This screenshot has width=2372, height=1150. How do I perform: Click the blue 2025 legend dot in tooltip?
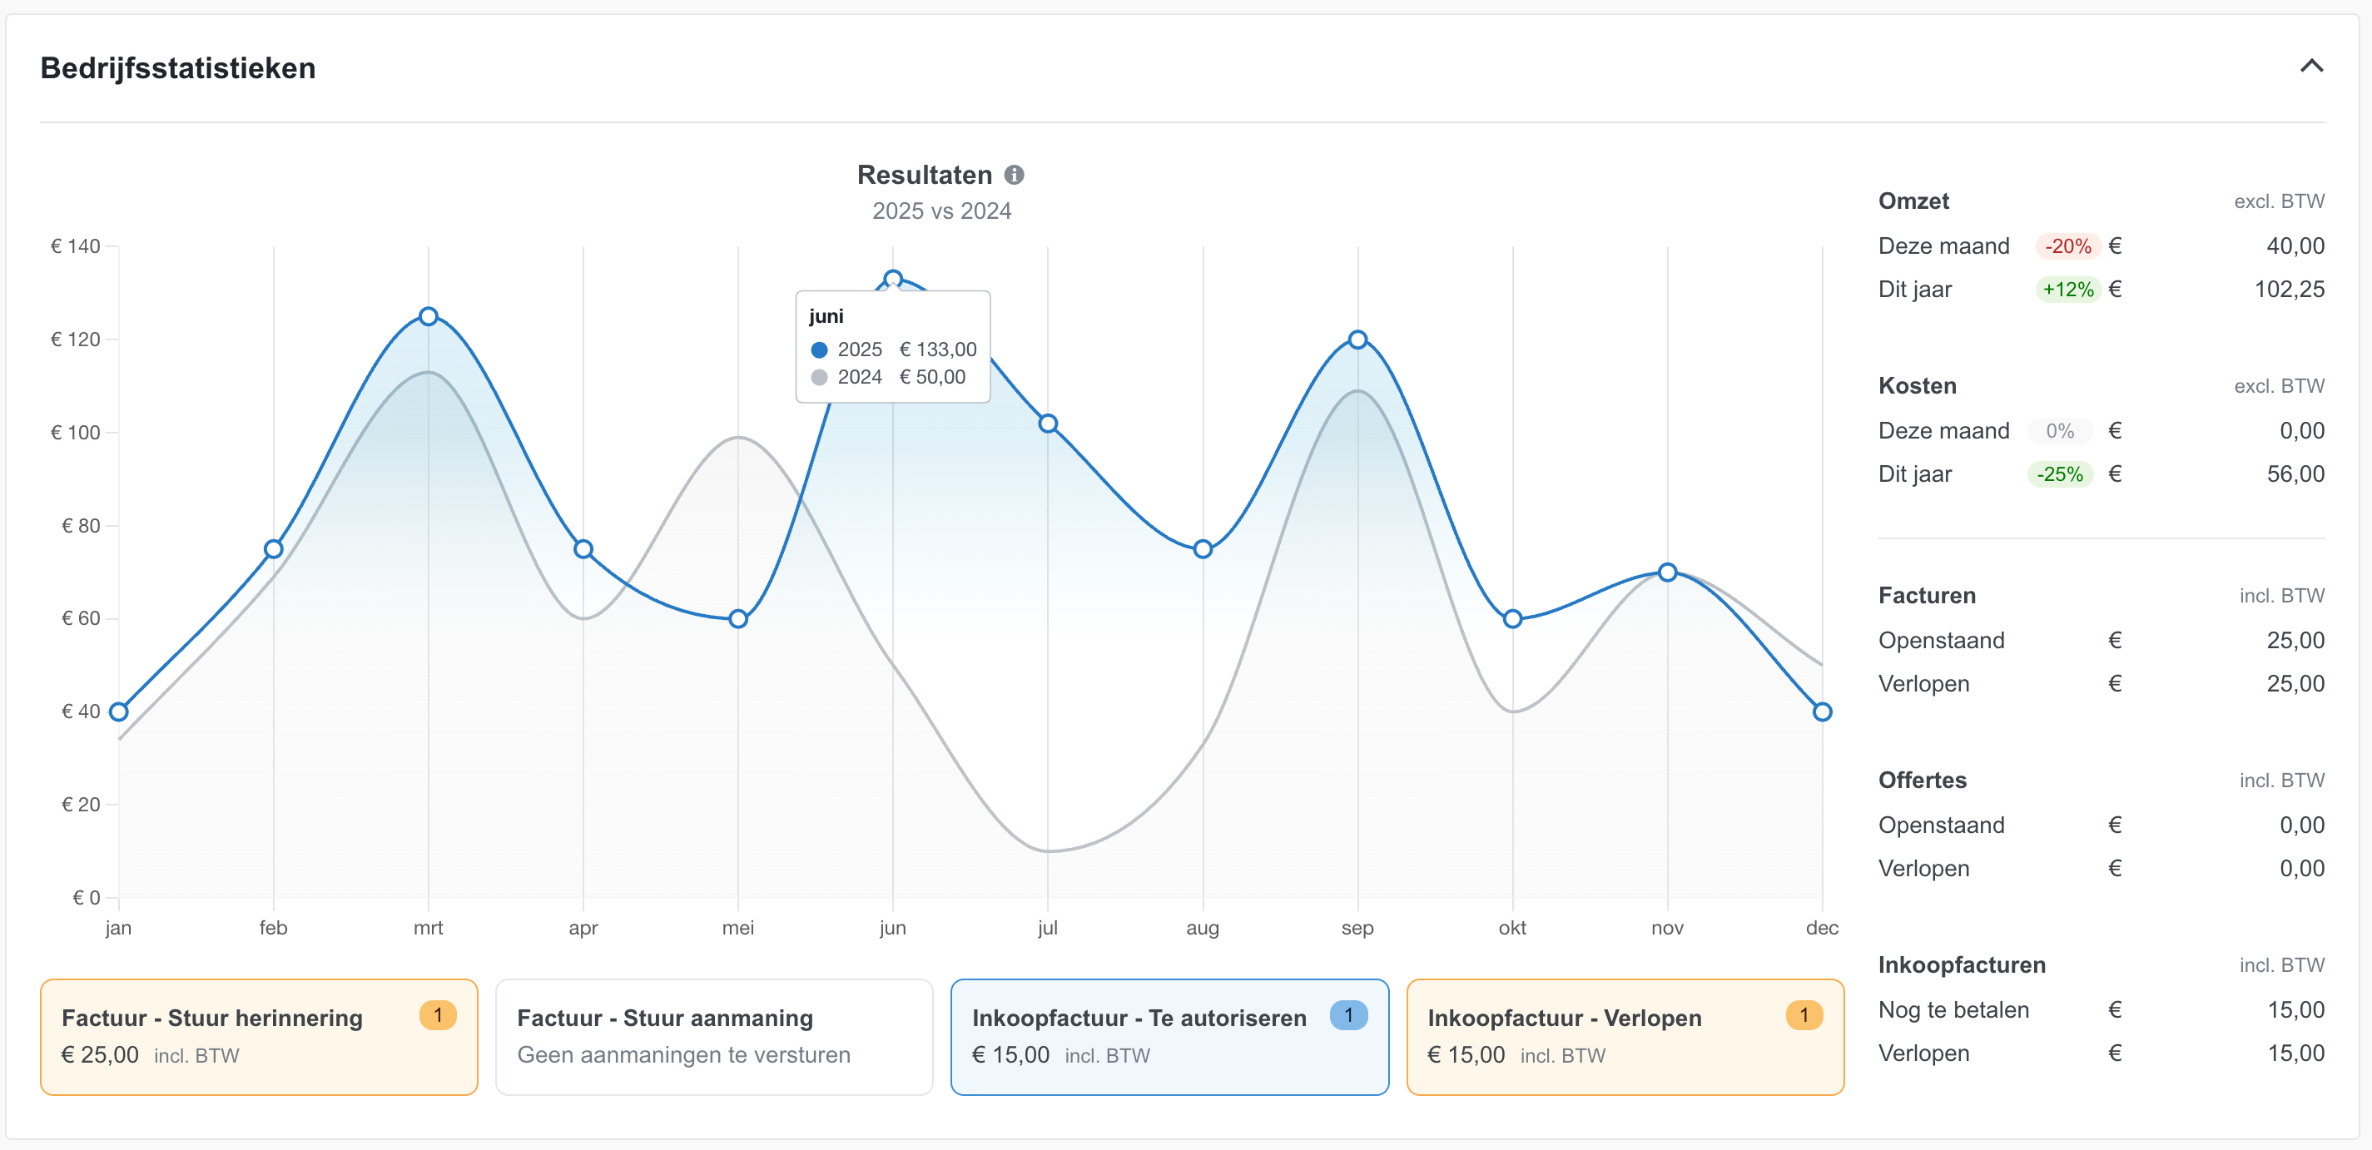pyautogui.click(x=819, y=349)
